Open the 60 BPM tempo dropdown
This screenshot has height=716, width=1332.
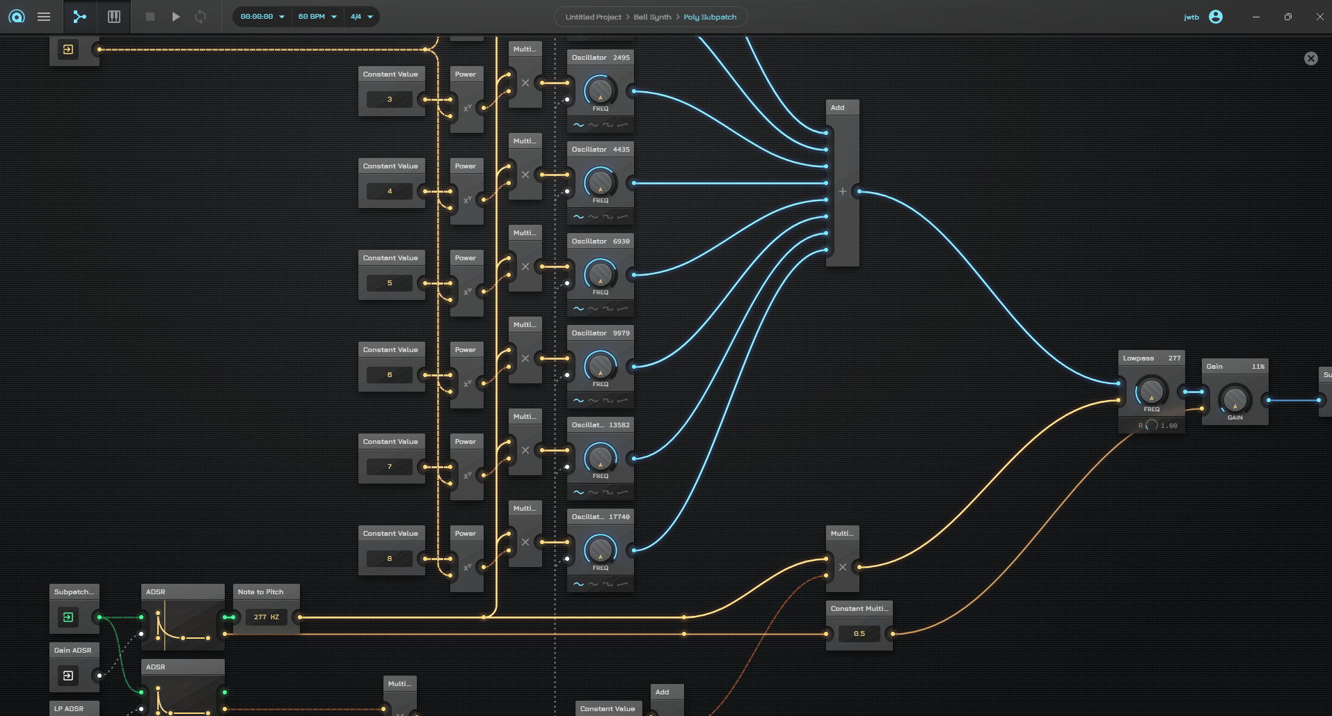pos(317,17)
